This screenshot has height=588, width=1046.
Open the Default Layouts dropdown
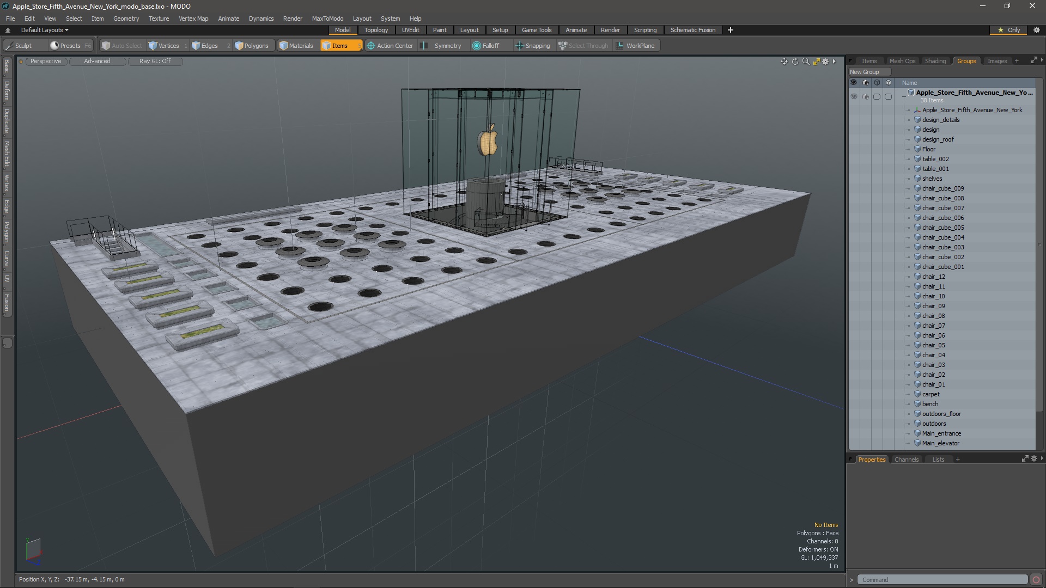[45, 30]
